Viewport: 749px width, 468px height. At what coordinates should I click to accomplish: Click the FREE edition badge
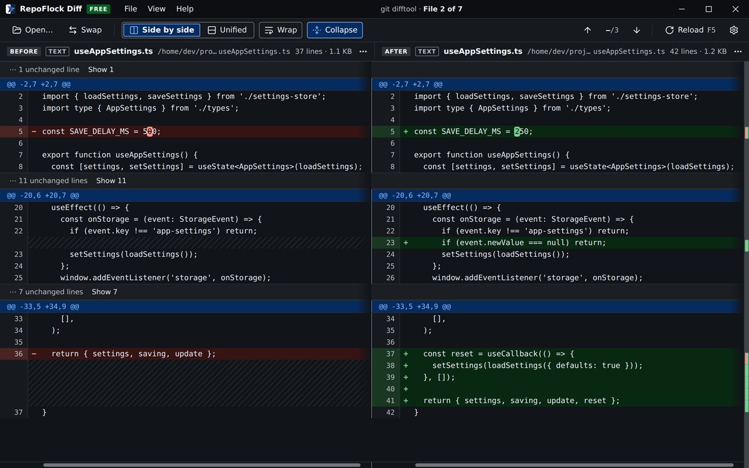98,9
